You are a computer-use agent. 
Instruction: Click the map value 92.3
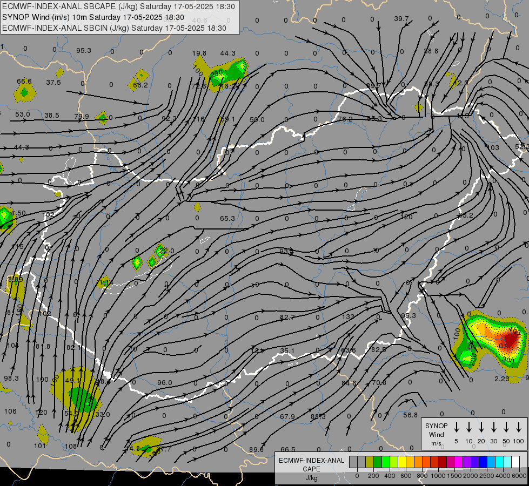169,118
